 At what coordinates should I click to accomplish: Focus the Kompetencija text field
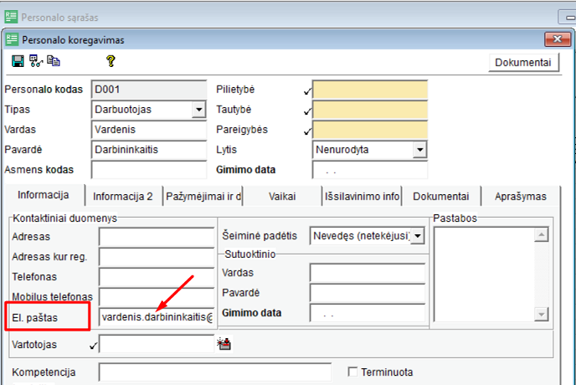[214, 372]
